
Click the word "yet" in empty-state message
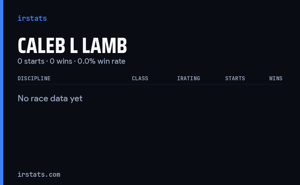[76, 99]
